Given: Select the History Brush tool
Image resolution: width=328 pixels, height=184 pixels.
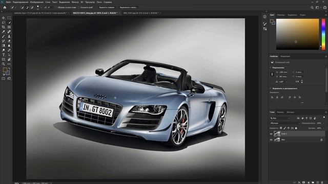Looking at the screenshot, I should click(x=4, y=41).
